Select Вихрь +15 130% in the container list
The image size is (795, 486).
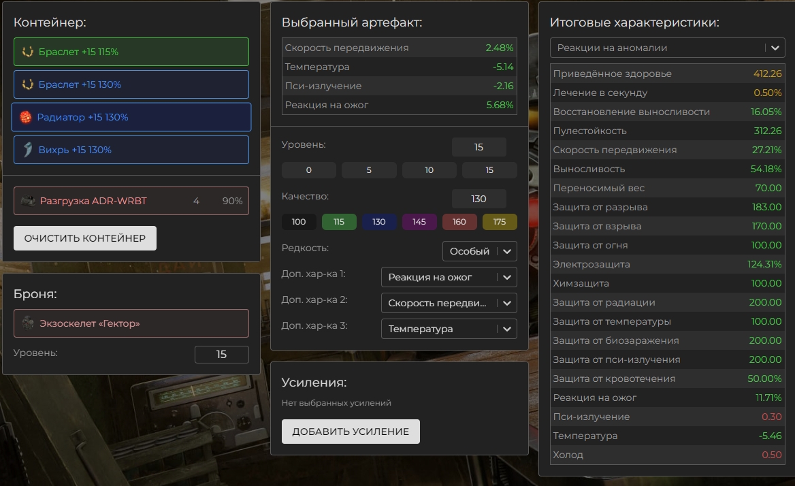pyautogui.click(x=131, y=150)
